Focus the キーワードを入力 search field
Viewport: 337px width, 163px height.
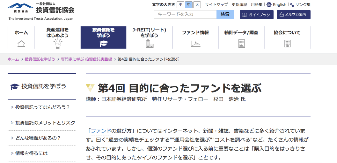[x=185, y=14]
